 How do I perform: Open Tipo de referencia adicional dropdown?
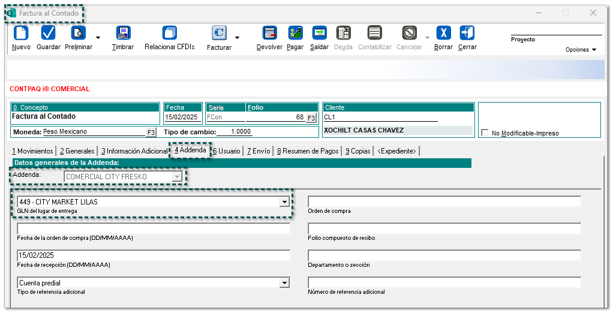point(284,283)
